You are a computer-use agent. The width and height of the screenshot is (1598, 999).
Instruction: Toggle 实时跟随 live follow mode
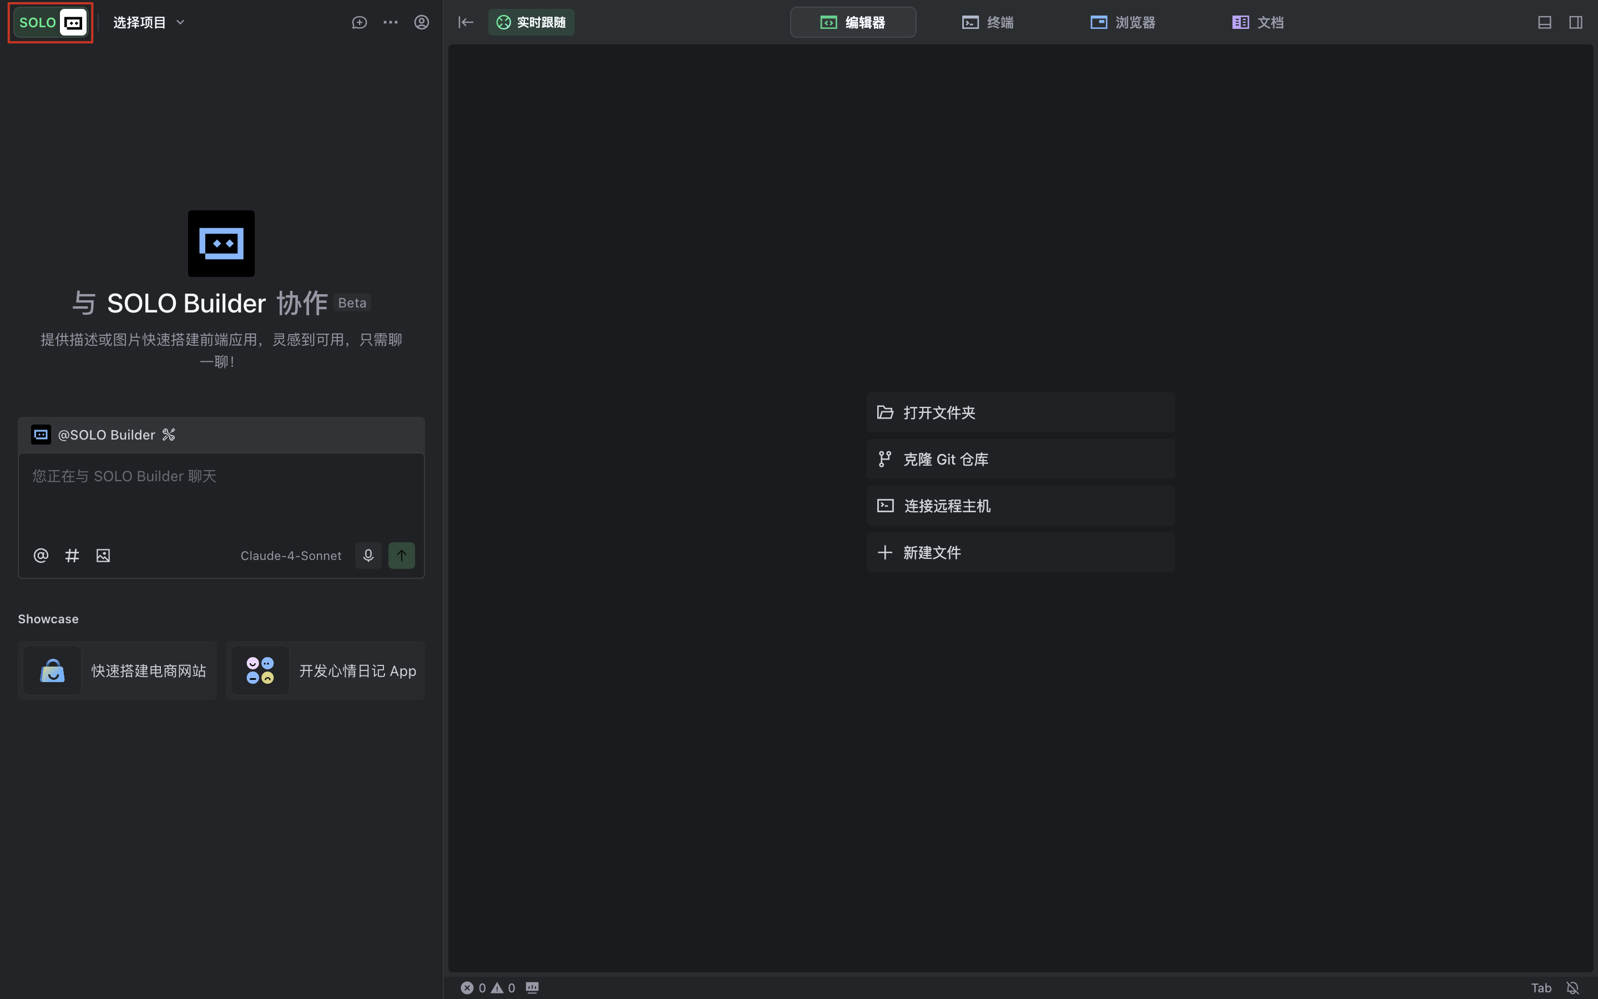coord(532,22)
